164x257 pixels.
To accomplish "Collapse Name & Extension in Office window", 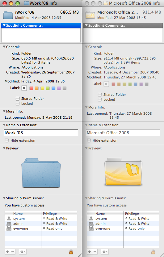I will 86,125.
